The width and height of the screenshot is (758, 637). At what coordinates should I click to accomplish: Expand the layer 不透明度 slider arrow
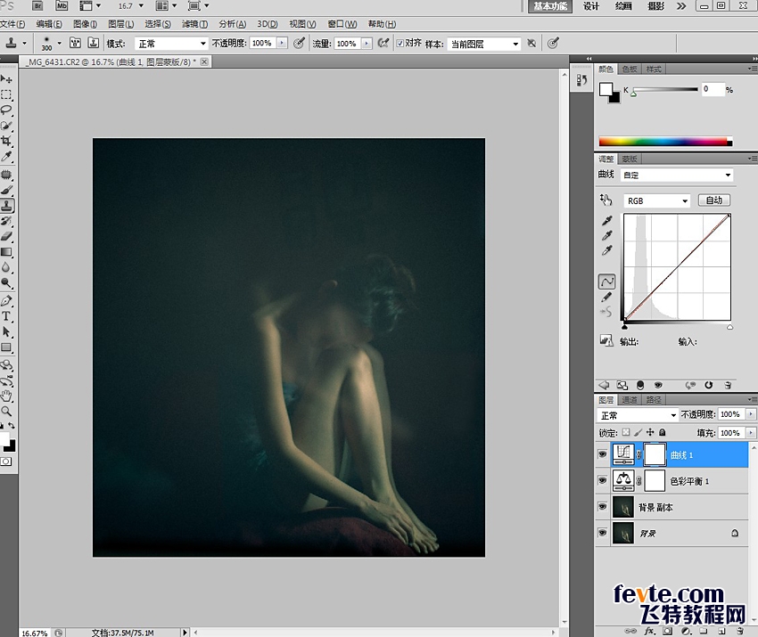(751, 414)
